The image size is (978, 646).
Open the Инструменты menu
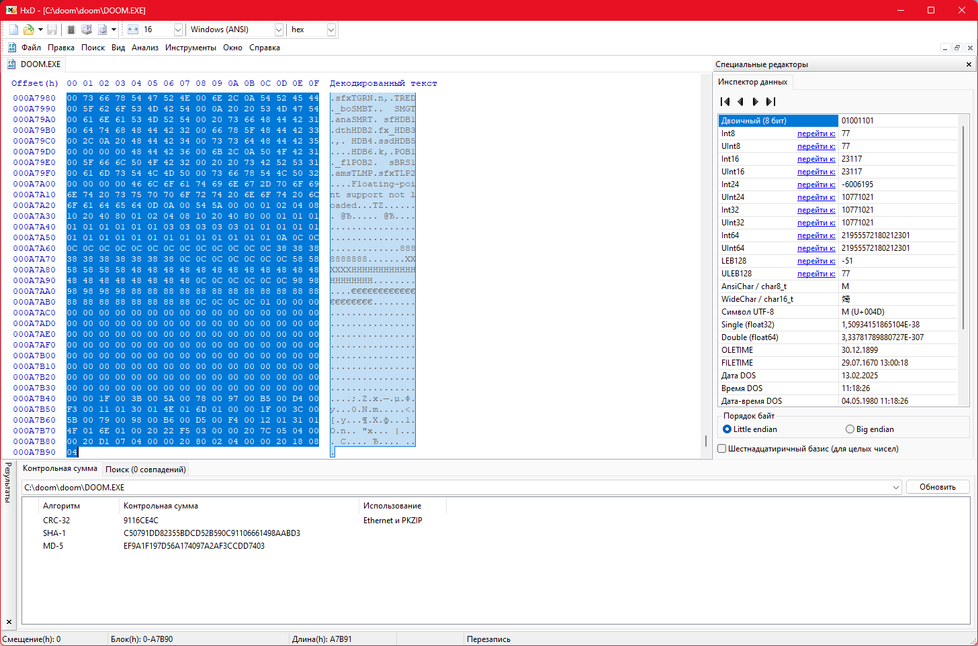tap(191, 48)
